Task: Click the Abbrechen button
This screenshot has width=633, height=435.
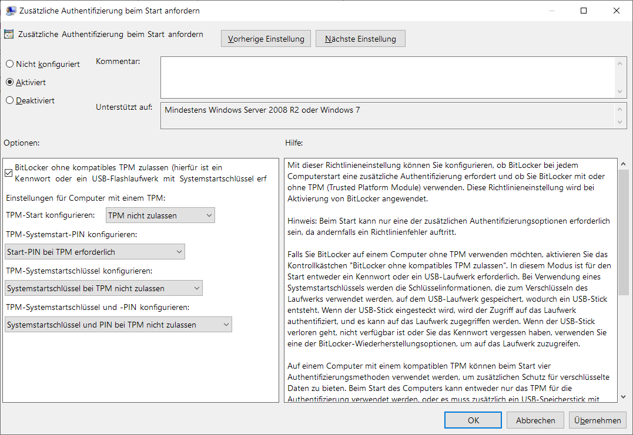Action: [535, 420]
